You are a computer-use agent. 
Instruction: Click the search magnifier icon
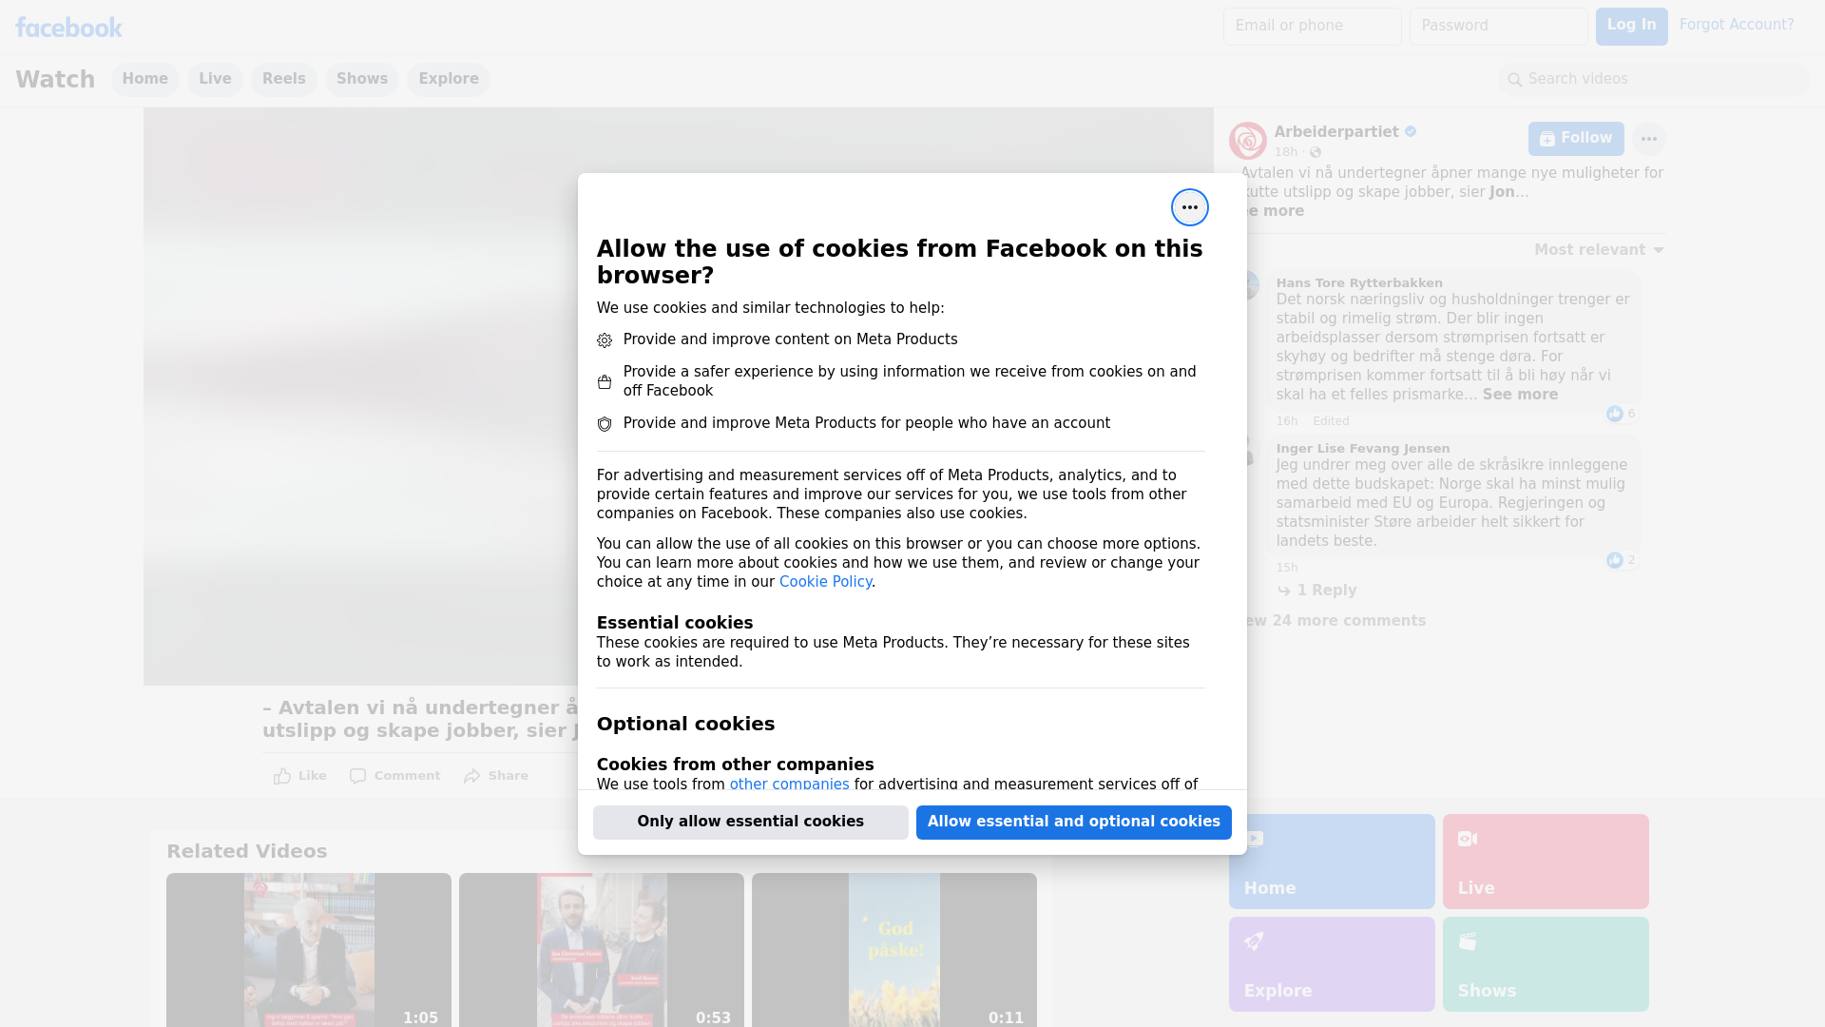click(1514, 80)
